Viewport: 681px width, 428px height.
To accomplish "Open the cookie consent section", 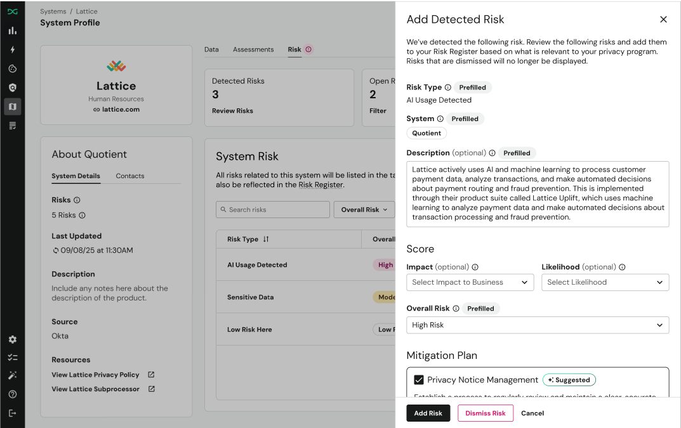I will [x=12, y=68].
